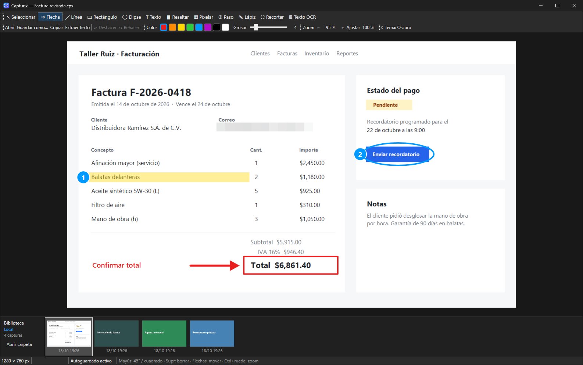Select the Rectángulo drawing tool
This screenshot has width=583, height=365.
[102, 17]
